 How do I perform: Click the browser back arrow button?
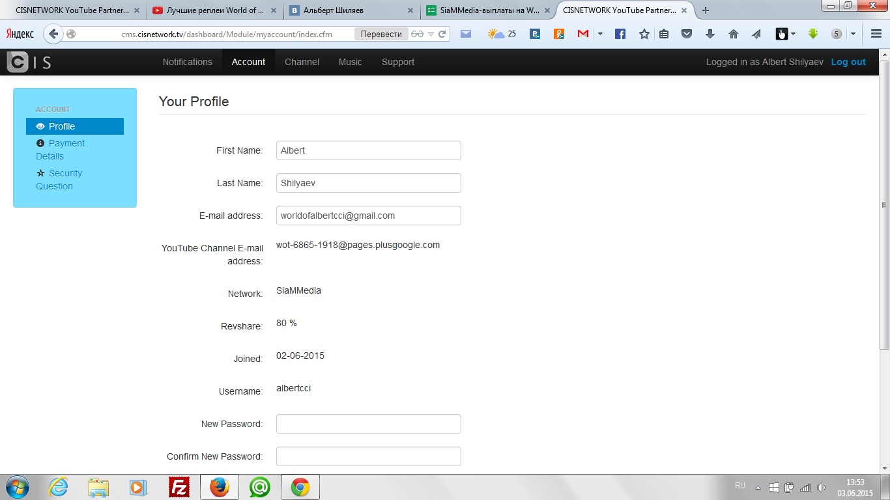(53, 34)
